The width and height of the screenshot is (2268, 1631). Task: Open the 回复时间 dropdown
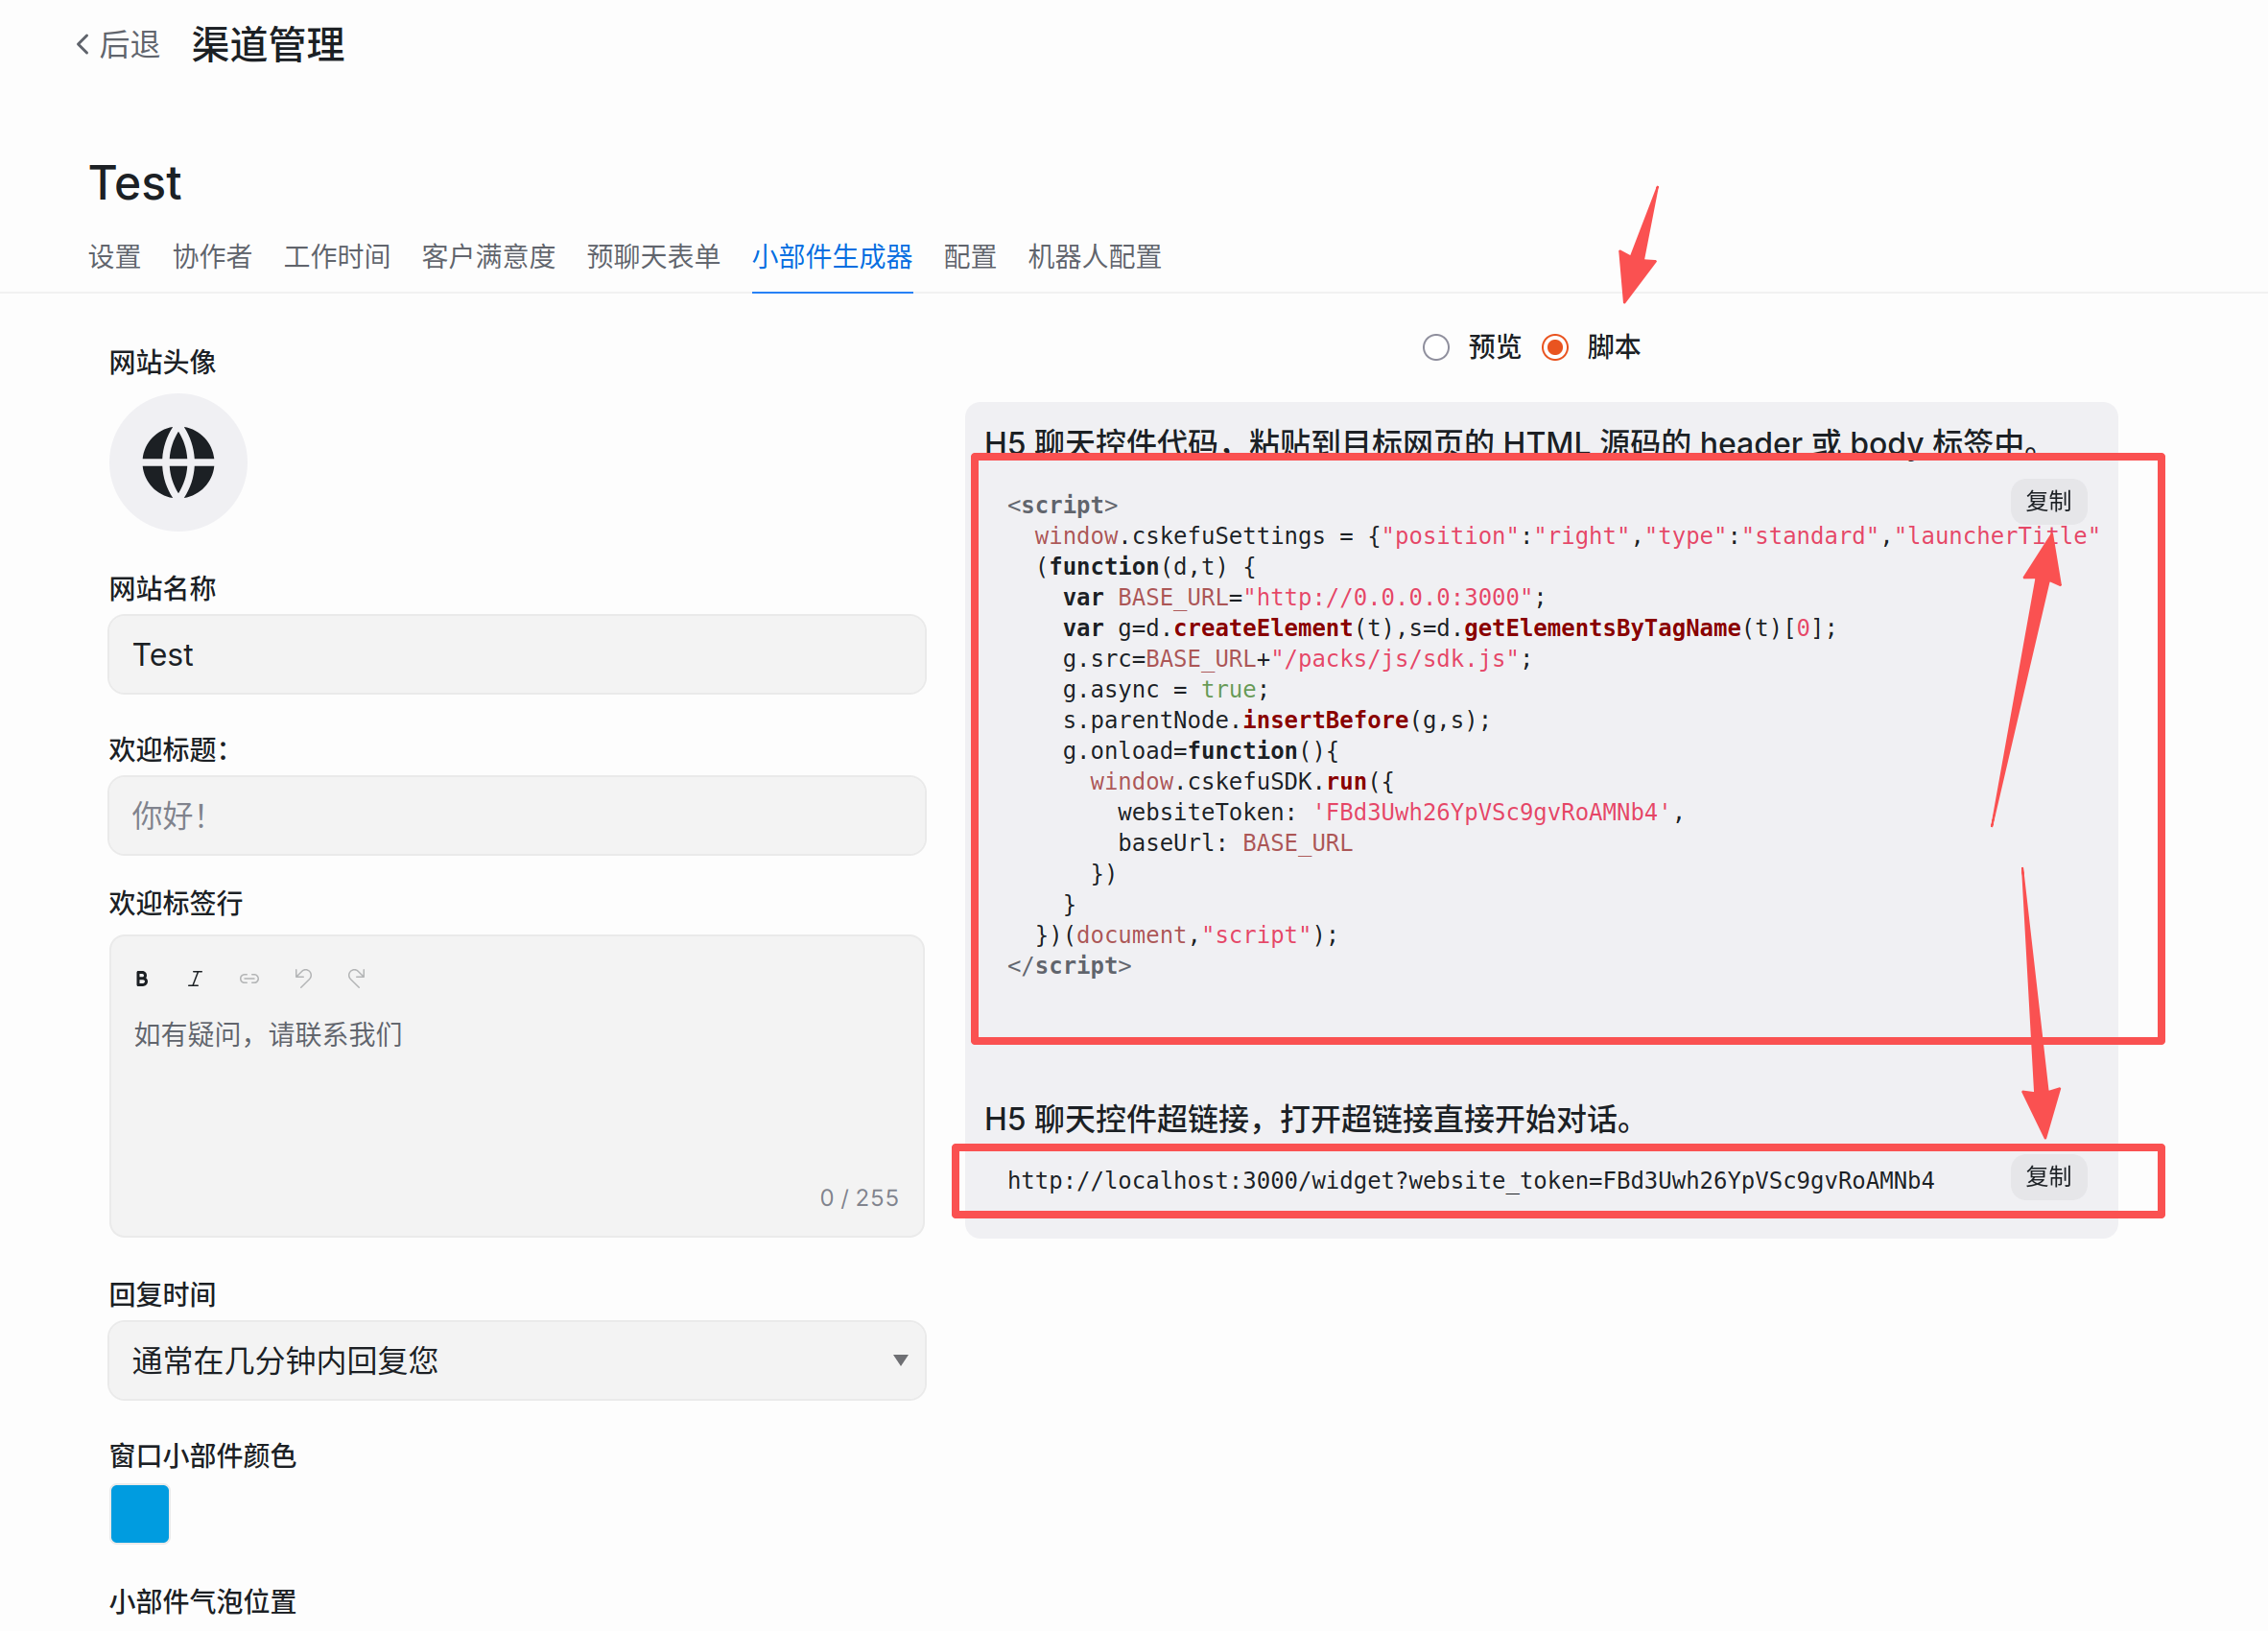click(x=516, y=1360)
